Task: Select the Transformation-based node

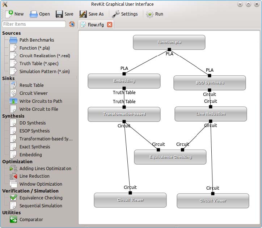Action: click(124, 114)
